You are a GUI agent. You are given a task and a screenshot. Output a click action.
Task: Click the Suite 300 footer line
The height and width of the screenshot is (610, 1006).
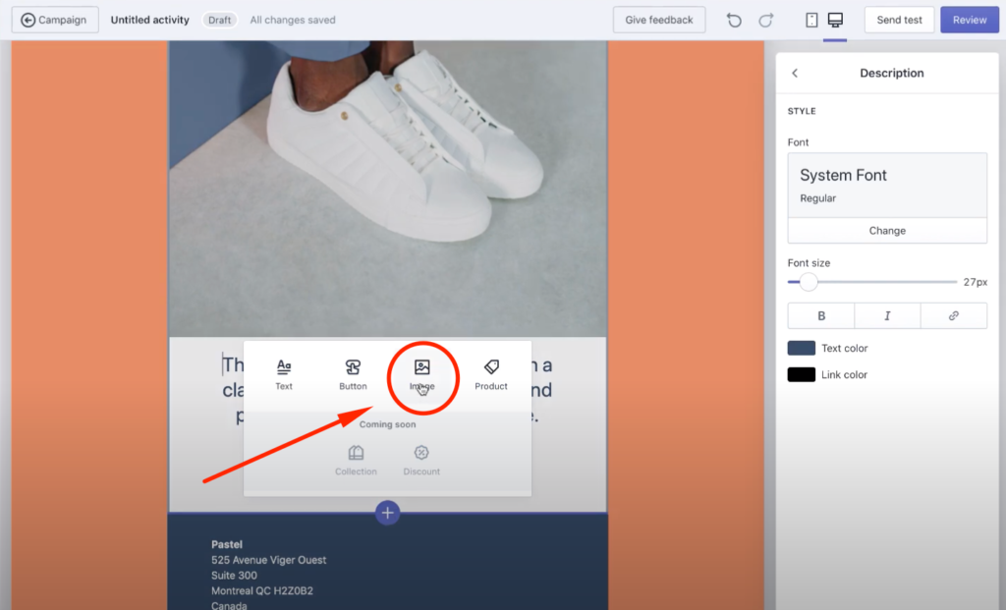(x=234, y=575)
